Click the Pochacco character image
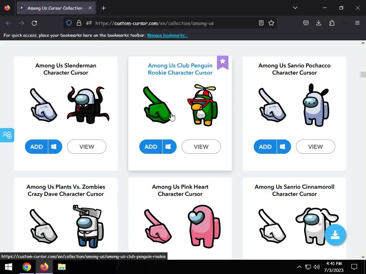 coord(316,105)
